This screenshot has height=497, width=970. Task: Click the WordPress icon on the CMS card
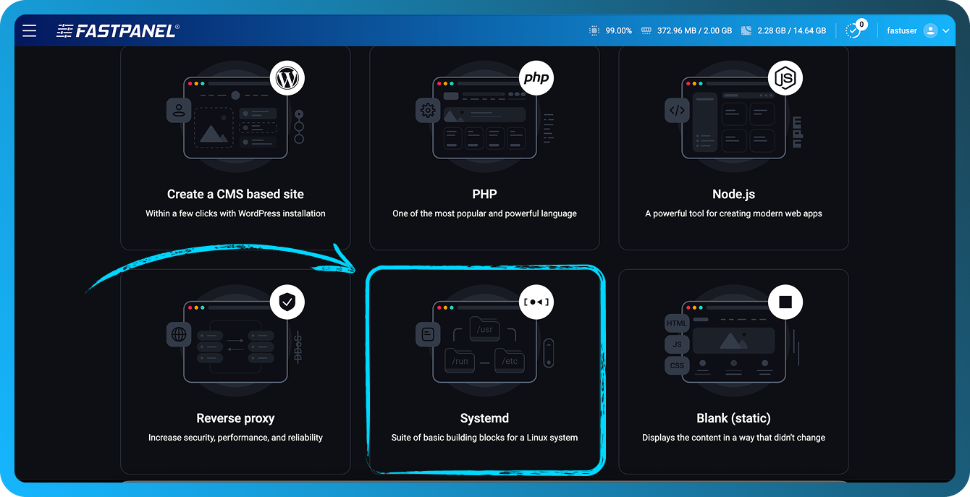tap(287, 77)
